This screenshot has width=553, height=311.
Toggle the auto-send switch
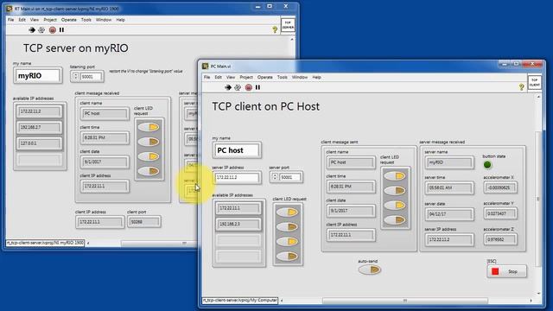tap(370, 270)
